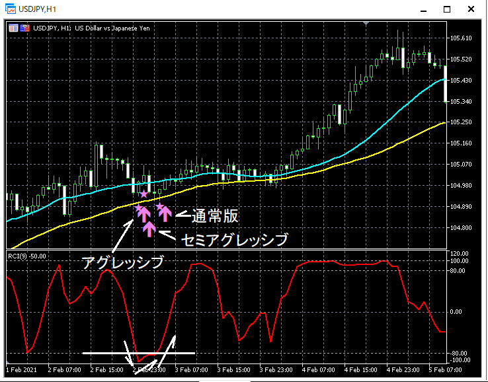Click the '2 Feb 15:00' time label

click(x=106, y=370)
